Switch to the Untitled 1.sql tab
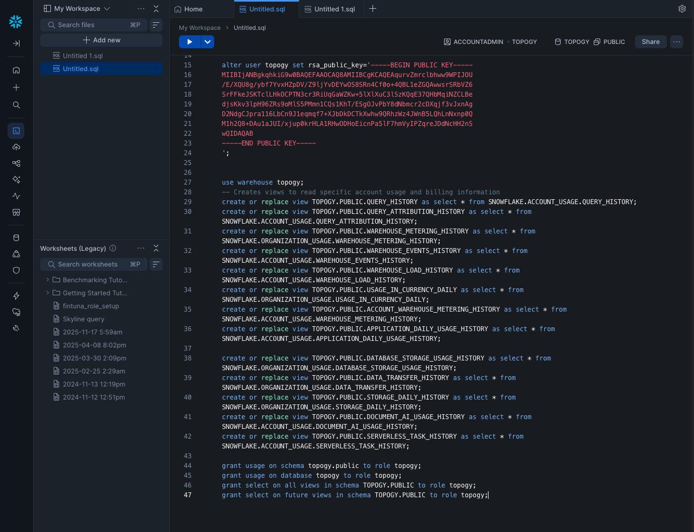Viewport: 694px width, 532px height. [330, 9]
